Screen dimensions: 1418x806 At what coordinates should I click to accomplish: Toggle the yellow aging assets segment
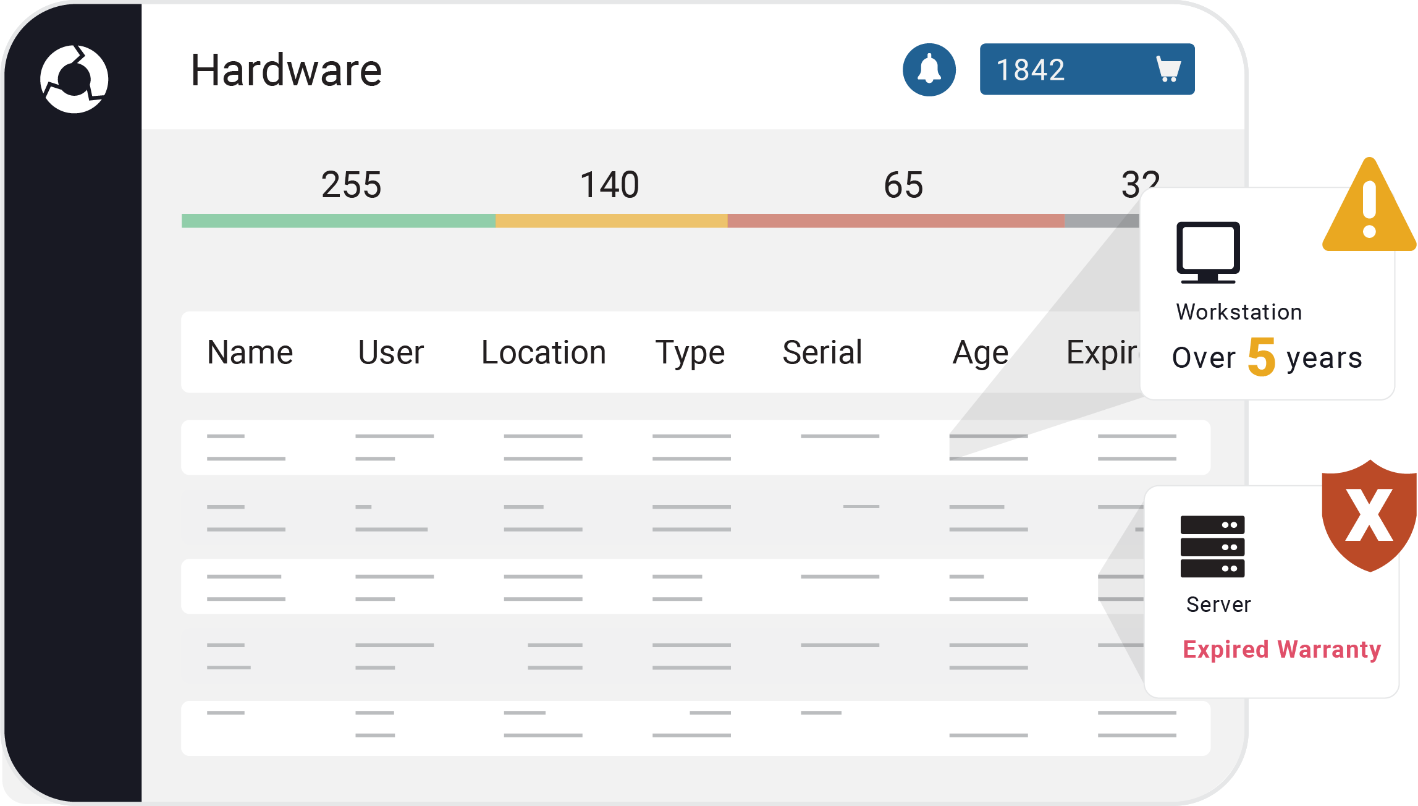tap(612, 219)
